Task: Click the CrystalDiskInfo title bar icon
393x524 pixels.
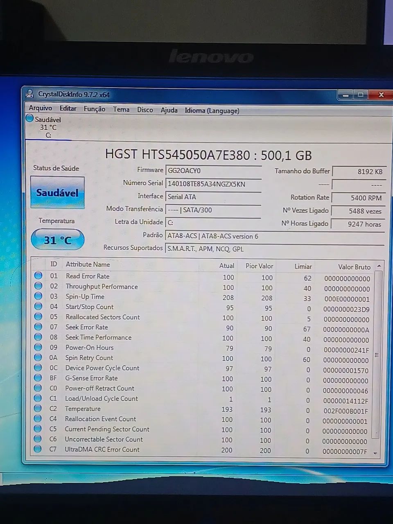Action: tap(29, 94)
